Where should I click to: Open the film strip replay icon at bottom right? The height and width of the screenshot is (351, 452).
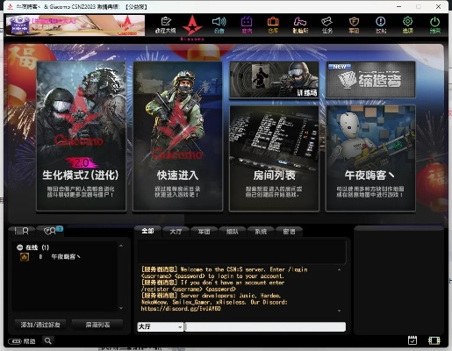click(x=434, y=340)
